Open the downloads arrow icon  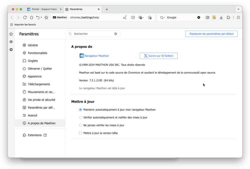(221, 17)
